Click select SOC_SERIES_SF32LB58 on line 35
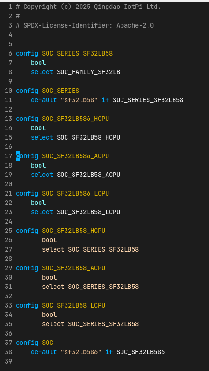 pyautogui.click(x=90, y=324)
